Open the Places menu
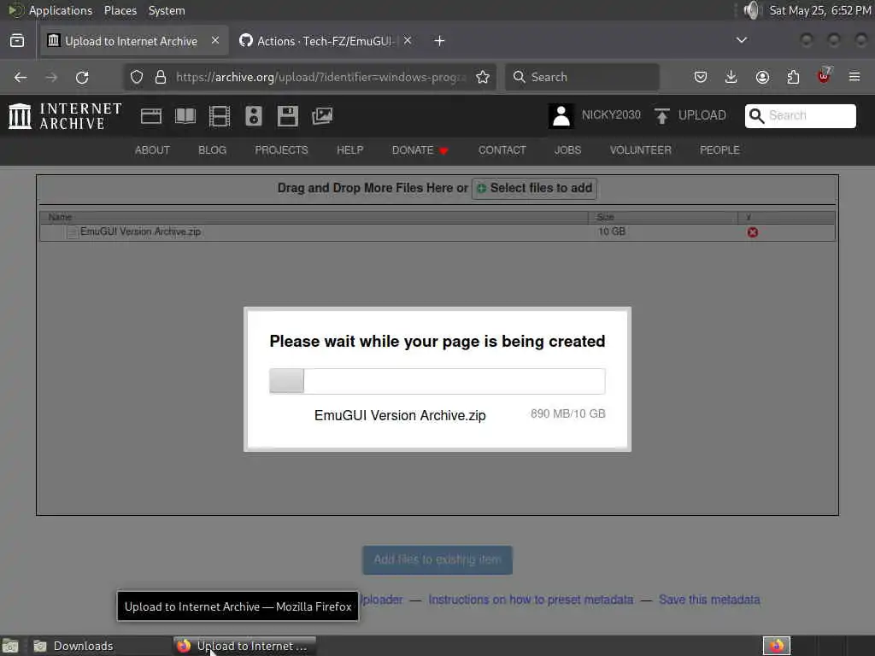875x656 pixels. tap(120, 10)
